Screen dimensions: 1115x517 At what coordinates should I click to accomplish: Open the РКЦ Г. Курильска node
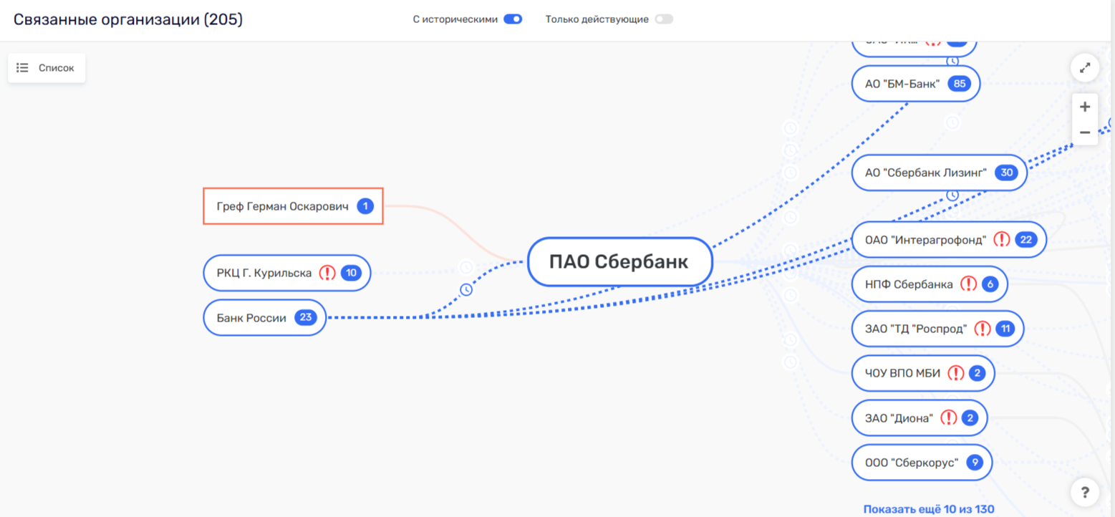pos(287,273)
